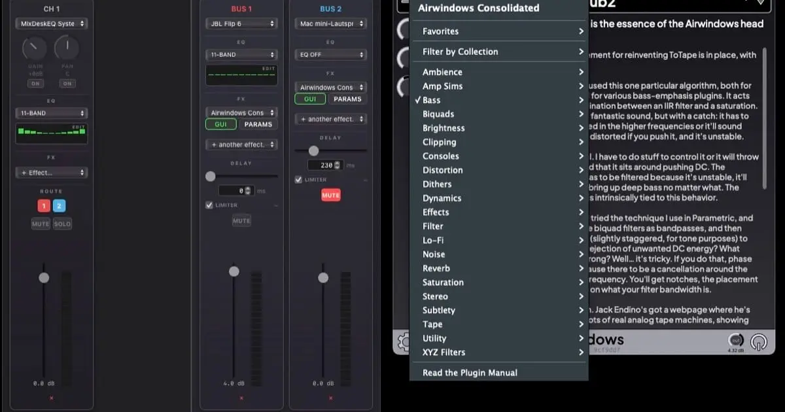
Task: Adjust the CH 1 gain knob
Action: click(x=35, y=48)
